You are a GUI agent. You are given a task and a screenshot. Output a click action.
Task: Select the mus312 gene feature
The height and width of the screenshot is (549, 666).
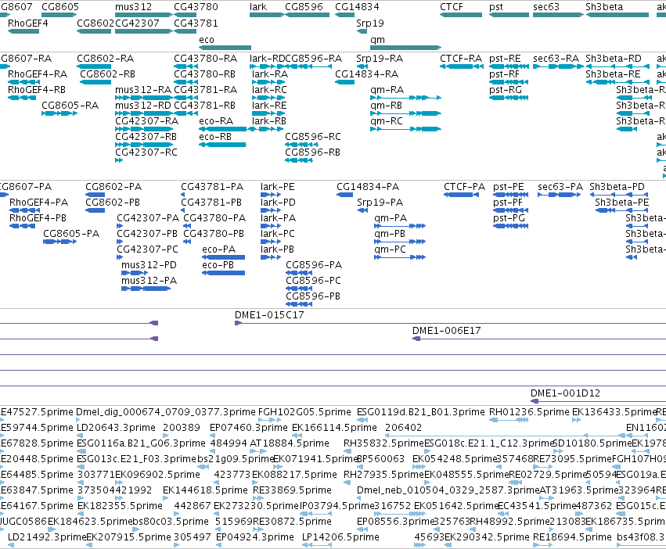[143, 15]
